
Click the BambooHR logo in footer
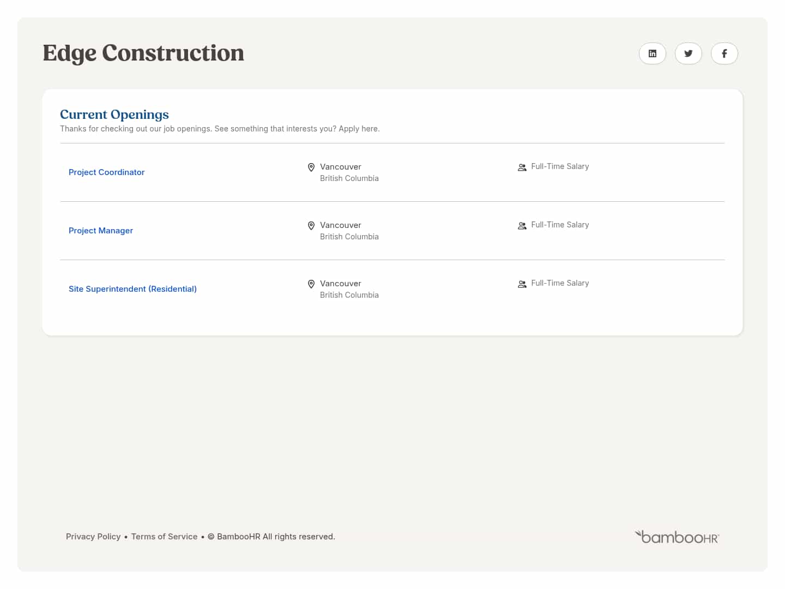coord(677,537)
